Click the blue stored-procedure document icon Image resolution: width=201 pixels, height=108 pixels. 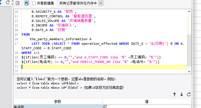coord(27,3)
